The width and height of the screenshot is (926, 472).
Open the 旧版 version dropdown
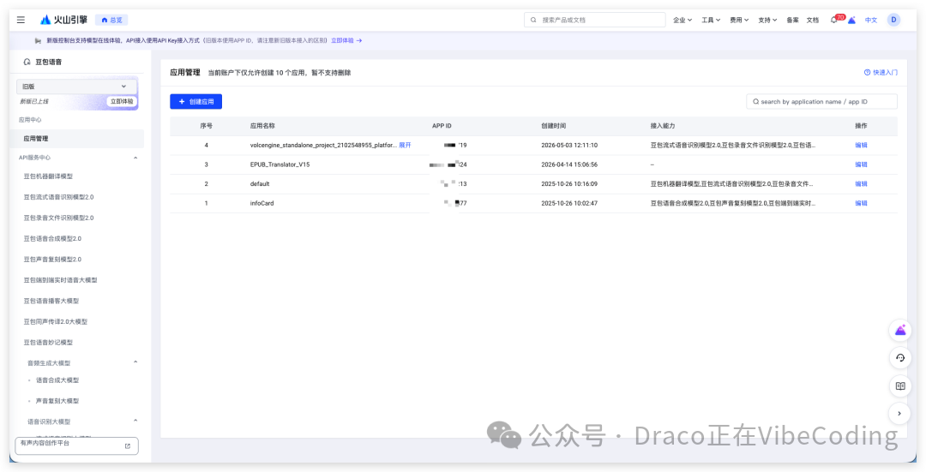click(x=77, y=87)
